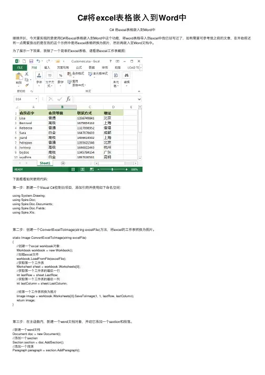Zoom out with the minus button

point(98,169)
